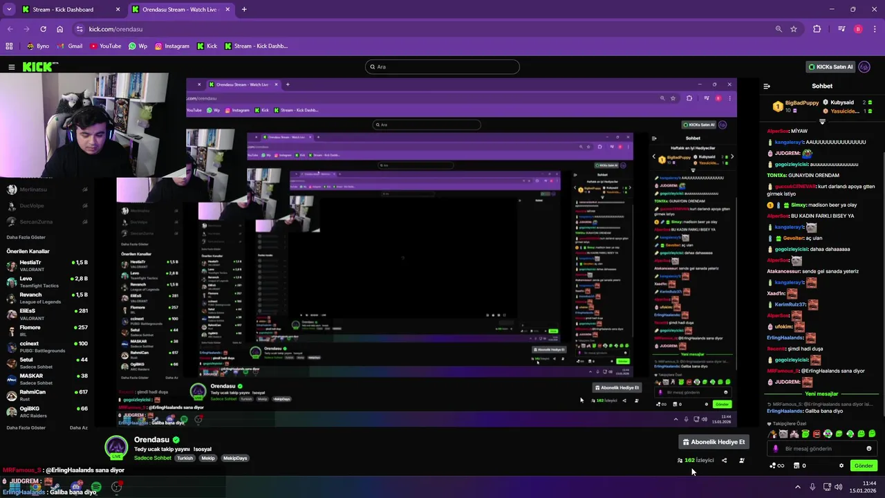This screenshot has width=885, height=498.
Task: Open the Chrome menu three dots
Action: (875, 29)
